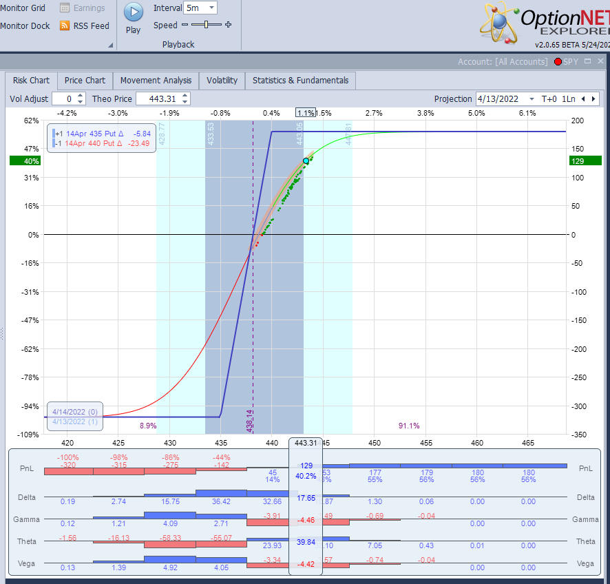The height and width of the screenshot is (584, 610).
Task: Click the Theta -58.33 bar value
Action: coord(170,538)
